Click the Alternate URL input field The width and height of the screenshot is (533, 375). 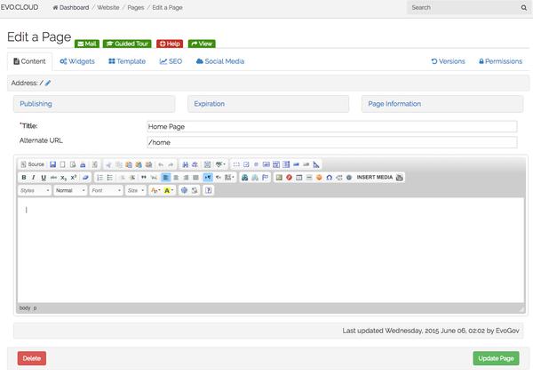pos(331,142)
